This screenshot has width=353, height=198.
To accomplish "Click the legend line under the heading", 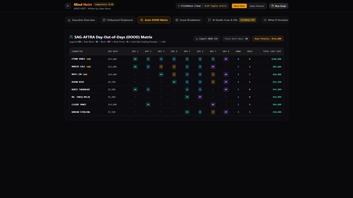I will pos(117,42).
